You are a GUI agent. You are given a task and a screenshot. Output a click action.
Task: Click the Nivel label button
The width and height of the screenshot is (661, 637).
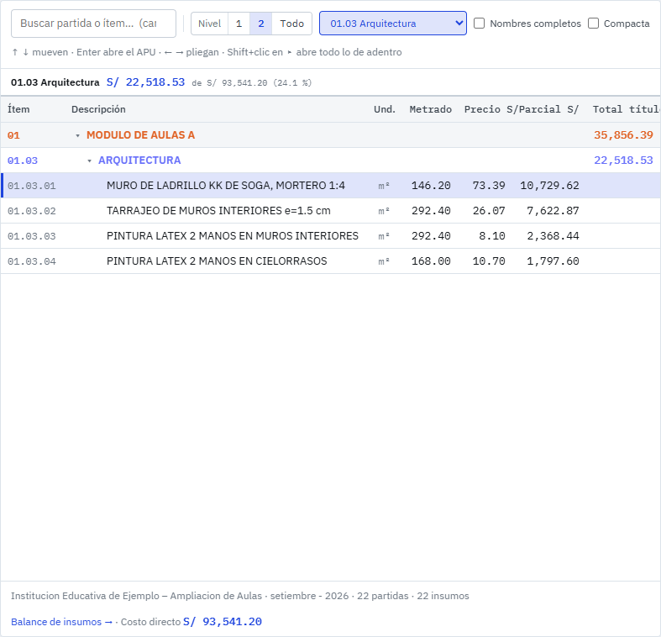(x=209, y=24)
